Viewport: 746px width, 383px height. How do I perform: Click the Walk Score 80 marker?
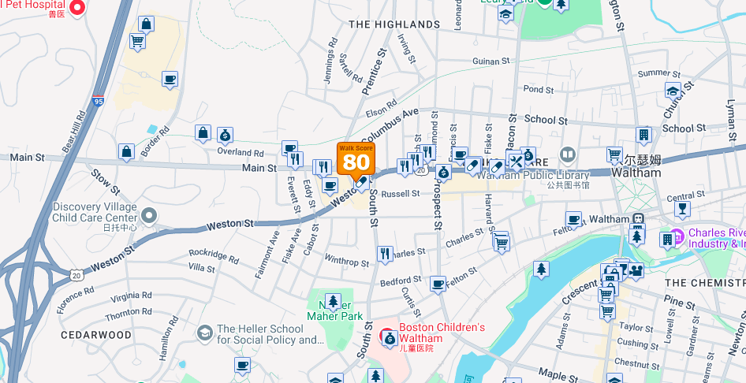point(356,160)
